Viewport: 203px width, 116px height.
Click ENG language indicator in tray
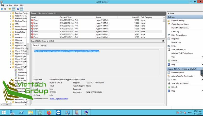pos(190,113)
